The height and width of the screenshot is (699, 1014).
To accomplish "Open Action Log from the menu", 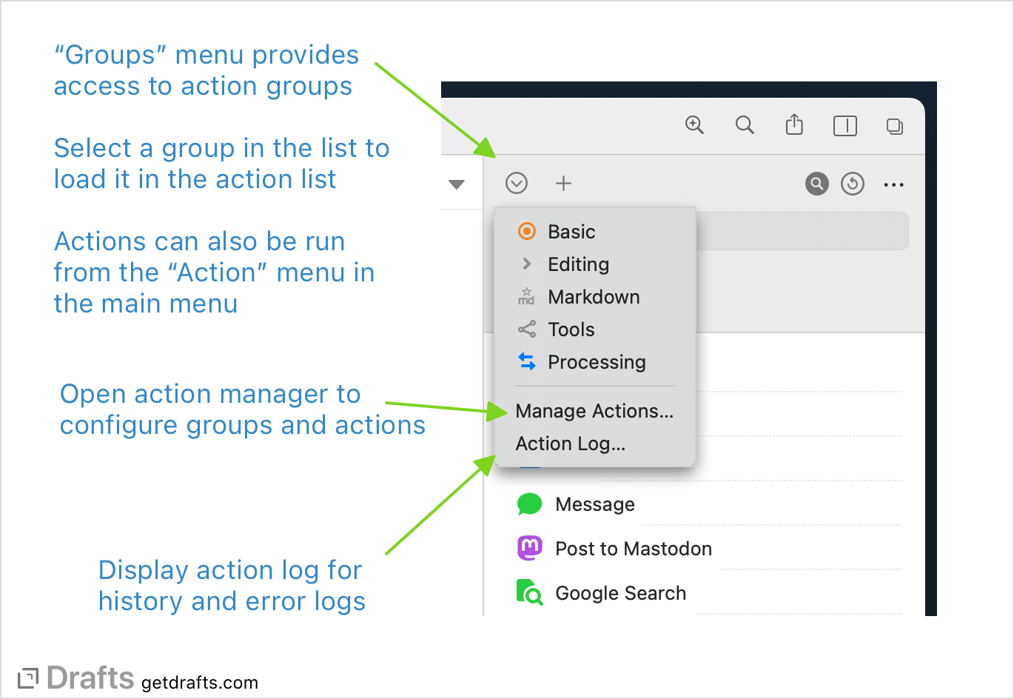I will [571, 444].
